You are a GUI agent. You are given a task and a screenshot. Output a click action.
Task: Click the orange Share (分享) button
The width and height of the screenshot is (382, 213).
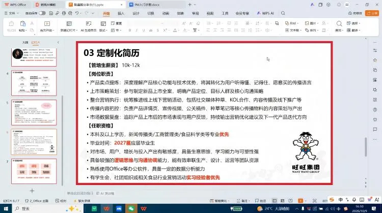pyautogui.click(x=371, y=13)
